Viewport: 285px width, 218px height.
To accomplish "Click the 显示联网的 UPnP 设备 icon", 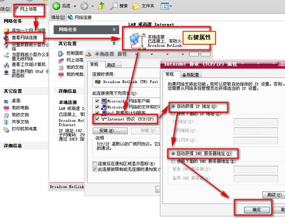I will [x=6, y=72].
